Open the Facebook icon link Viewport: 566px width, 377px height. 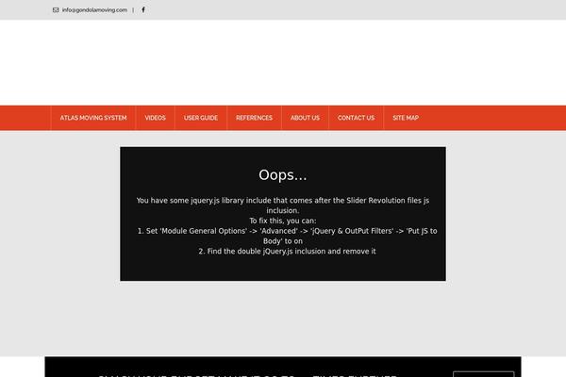[x=143, y=9]
